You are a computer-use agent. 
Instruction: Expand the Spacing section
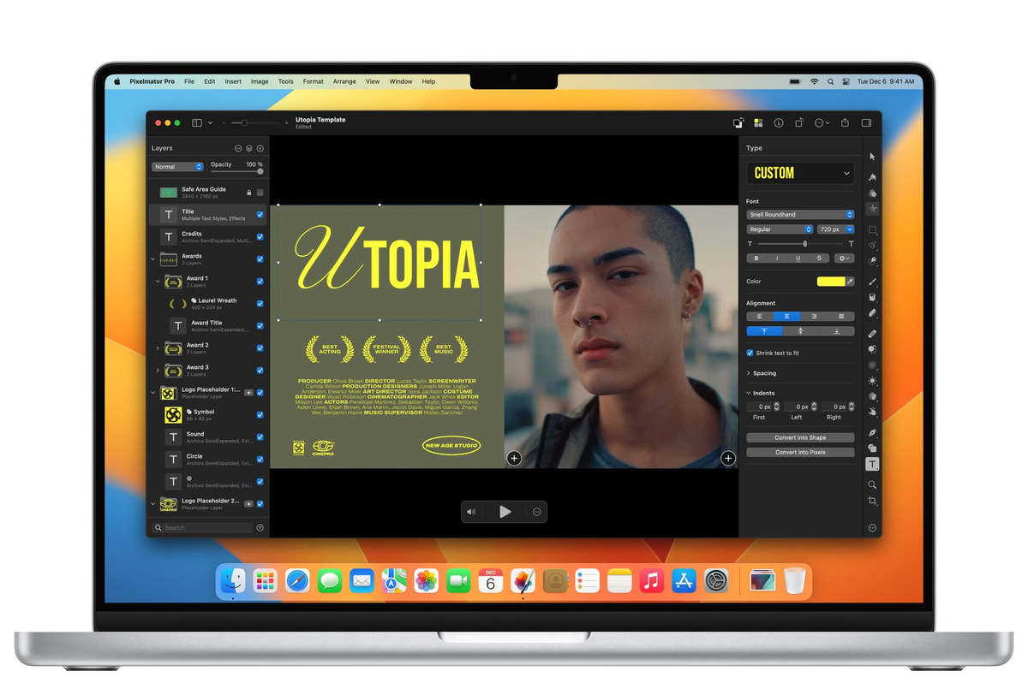pyautogui.click(x=749, y=373)
